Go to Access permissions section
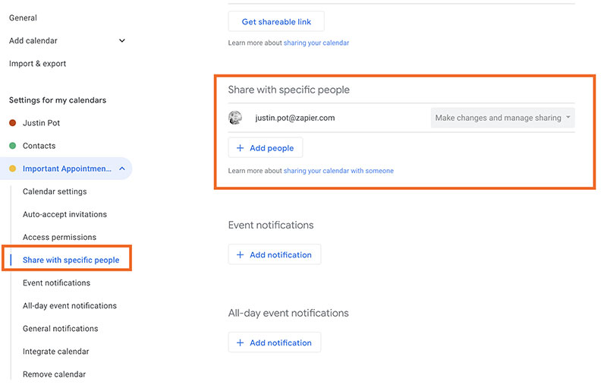This screenshot has height=385, width=607. coord(59,237)
